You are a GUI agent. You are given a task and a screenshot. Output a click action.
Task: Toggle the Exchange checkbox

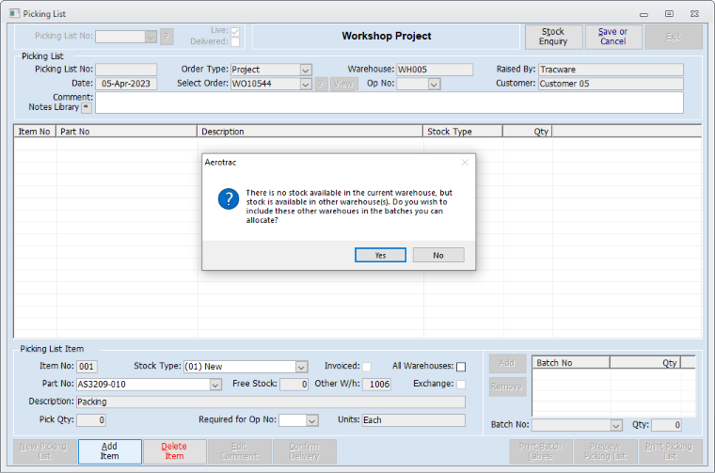point(461,384)
